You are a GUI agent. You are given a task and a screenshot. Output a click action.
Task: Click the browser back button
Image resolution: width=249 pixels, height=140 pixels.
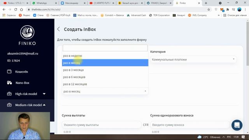click(x=4, y=9)
